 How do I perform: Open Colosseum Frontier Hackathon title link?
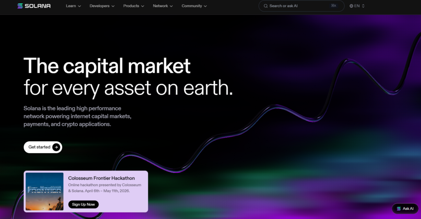tap(102, 178)
